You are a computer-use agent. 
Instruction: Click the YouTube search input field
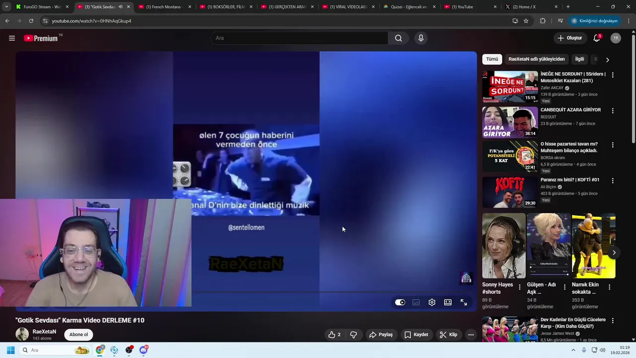click(x=300, y=38)
